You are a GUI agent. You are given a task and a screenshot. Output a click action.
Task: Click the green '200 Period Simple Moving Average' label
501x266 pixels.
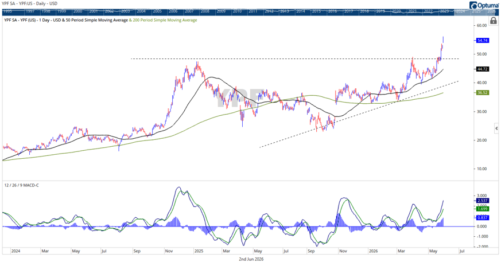(x=165, y=20)
